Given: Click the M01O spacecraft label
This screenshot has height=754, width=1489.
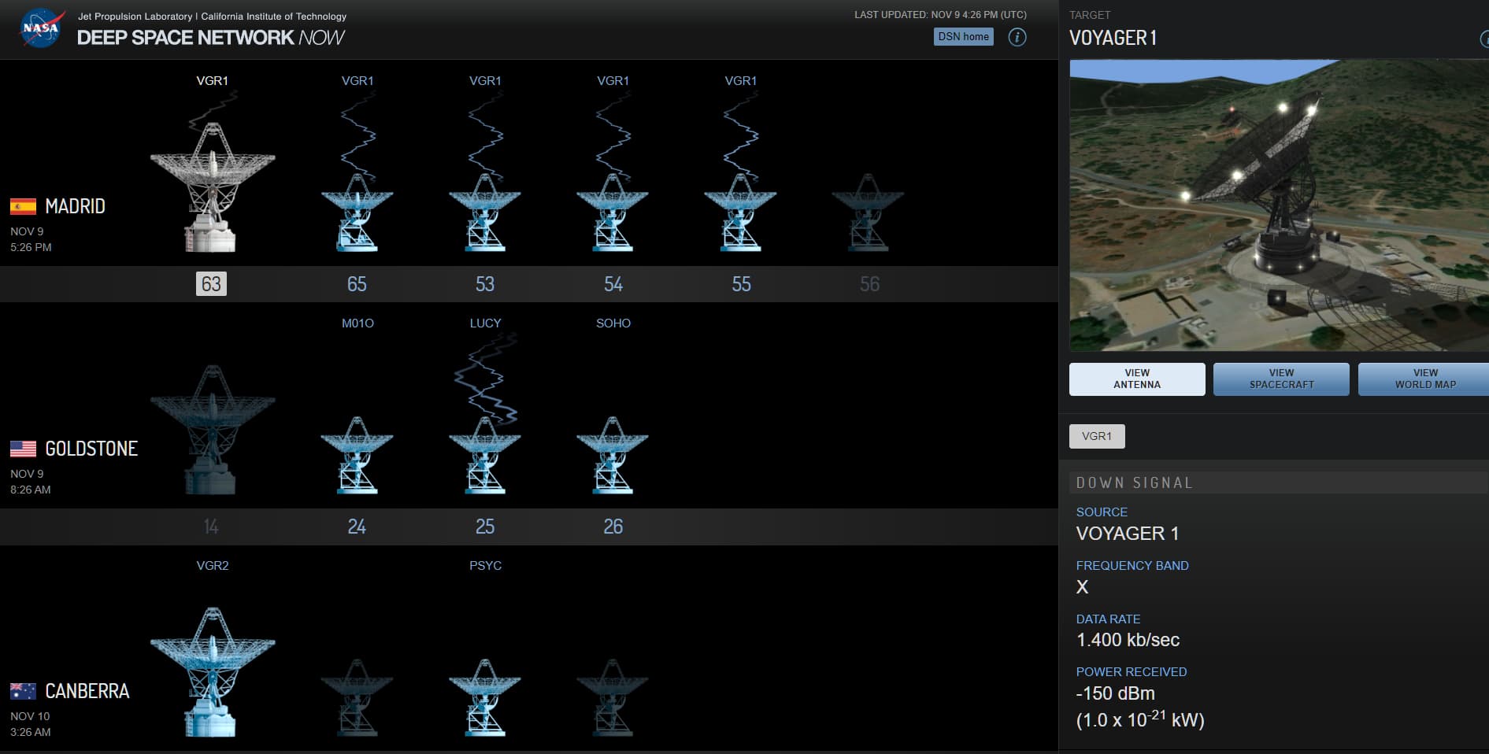Looking at the screenshot, I should (357, 323).
